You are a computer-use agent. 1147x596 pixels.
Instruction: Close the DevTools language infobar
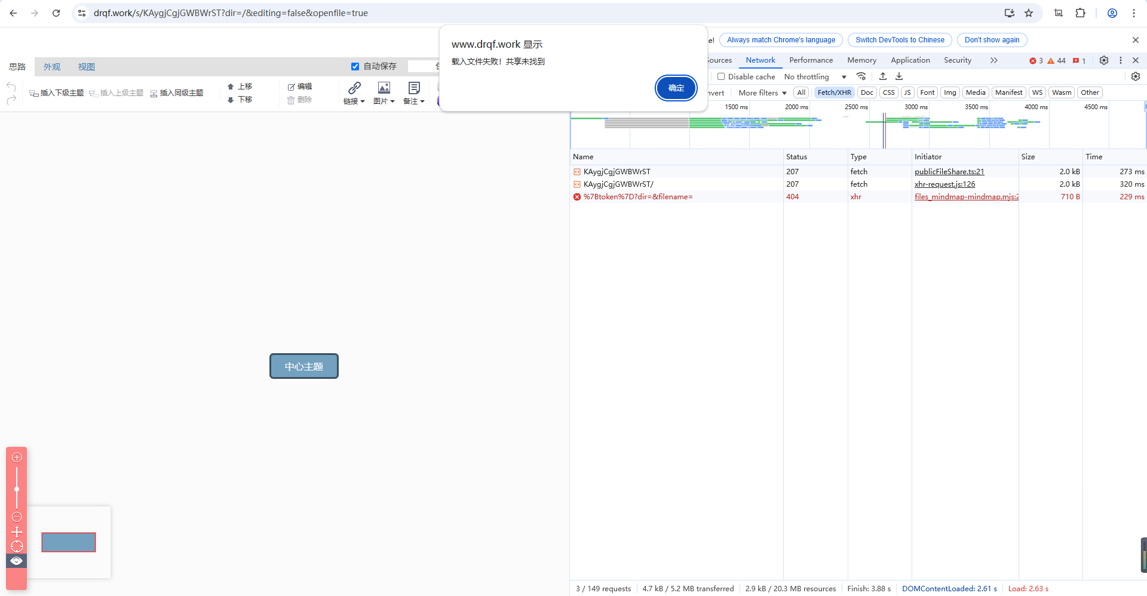1135,40
